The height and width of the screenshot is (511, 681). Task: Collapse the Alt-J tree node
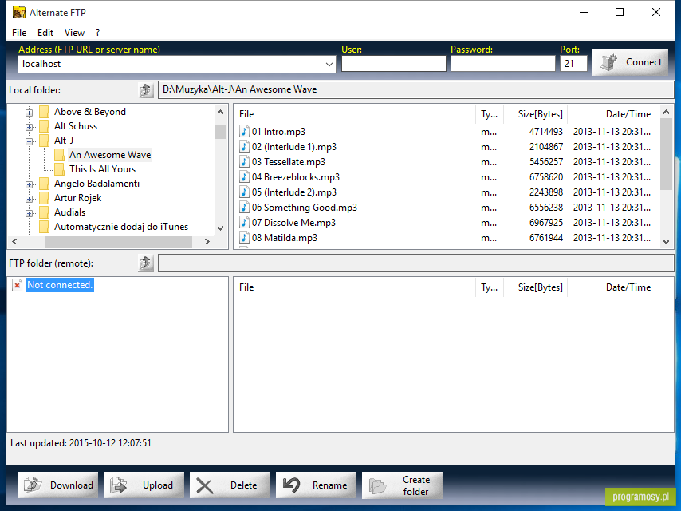29,141
